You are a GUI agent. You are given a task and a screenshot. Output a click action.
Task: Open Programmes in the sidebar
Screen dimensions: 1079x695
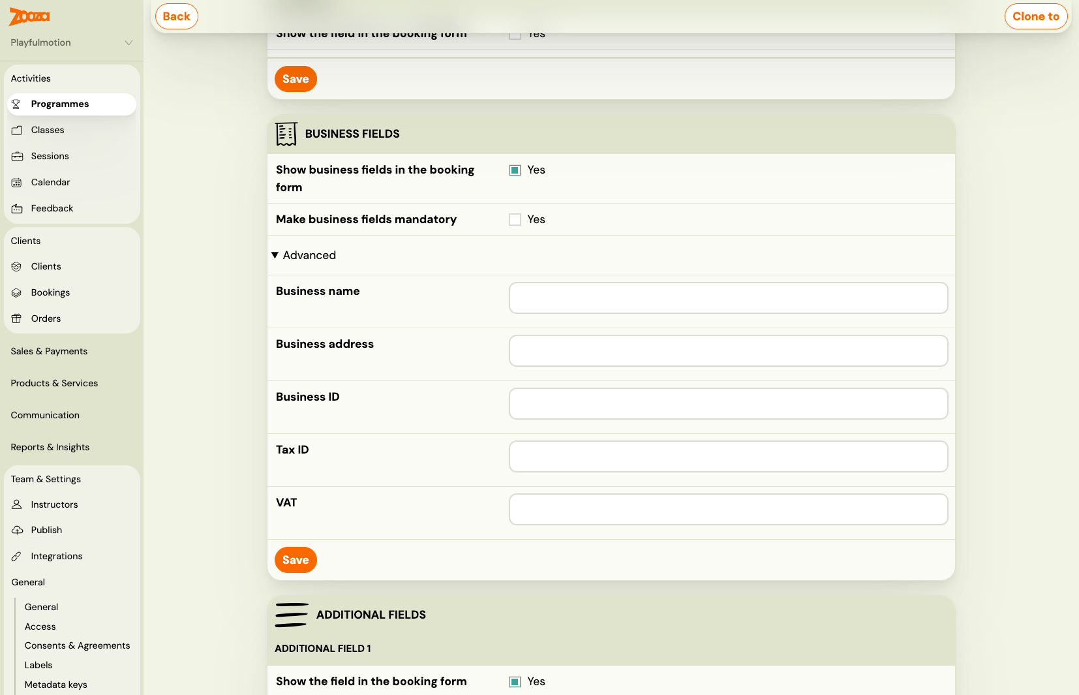72,104
